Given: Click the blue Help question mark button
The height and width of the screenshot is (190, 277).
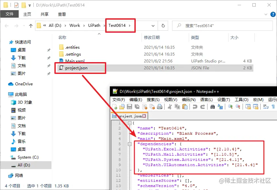Looking at the screenshot, I should click(273, 14).
